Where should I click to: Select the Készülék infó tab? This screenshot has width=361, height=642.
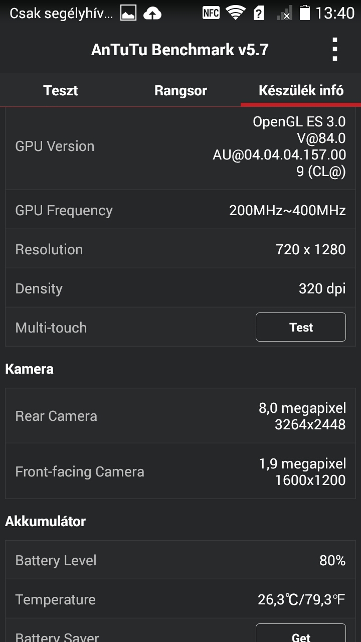click(301, 90)
